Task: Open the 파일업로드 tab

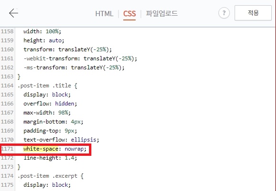Action: (x=162, y=13)
